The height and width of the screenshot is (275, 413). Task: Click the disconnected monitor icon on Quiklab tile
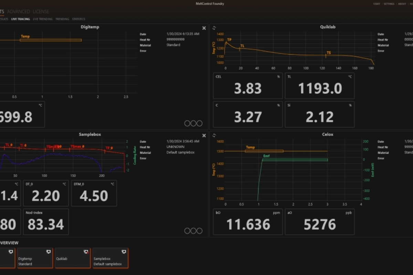pos(86,252)
